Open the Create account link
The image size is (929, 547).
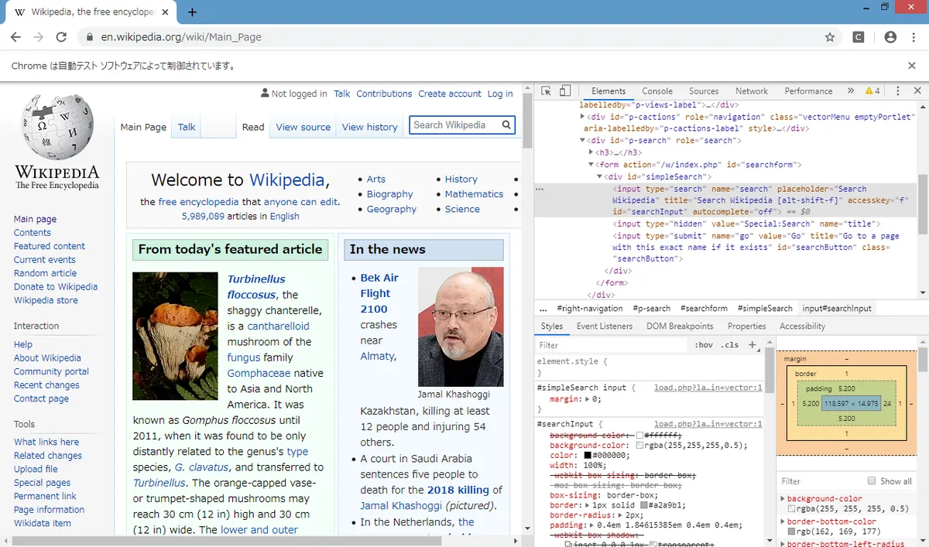450,94
